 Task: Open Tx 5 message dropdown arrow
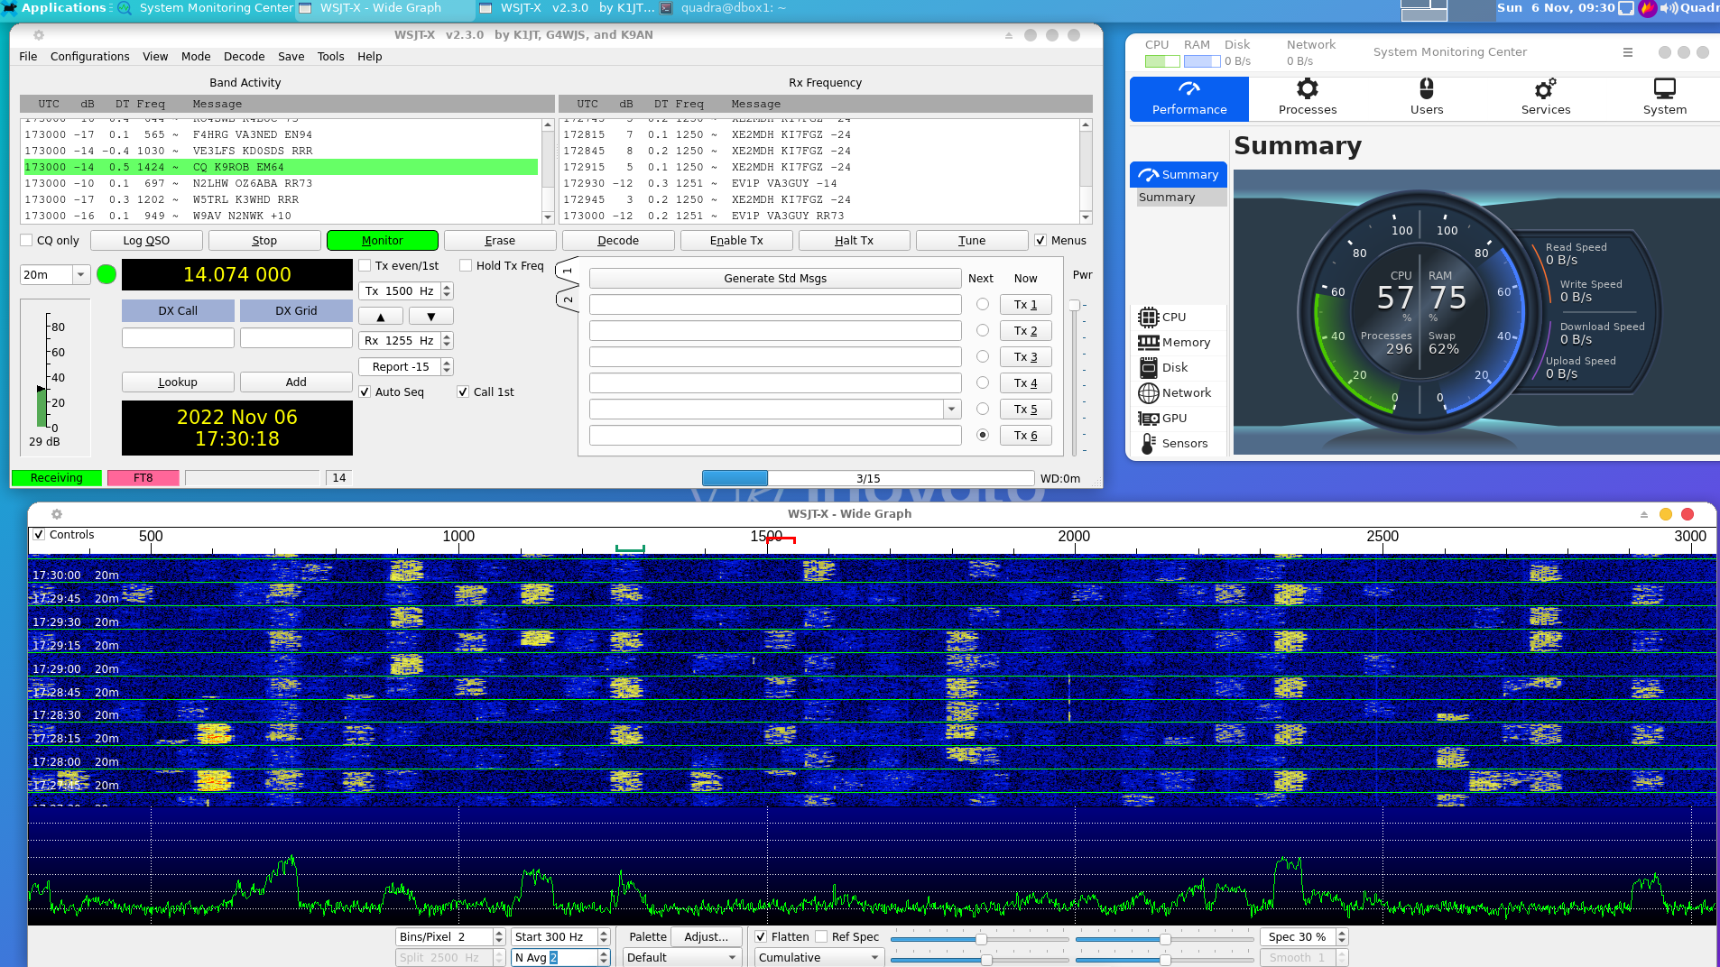click(x=951, y=410)
